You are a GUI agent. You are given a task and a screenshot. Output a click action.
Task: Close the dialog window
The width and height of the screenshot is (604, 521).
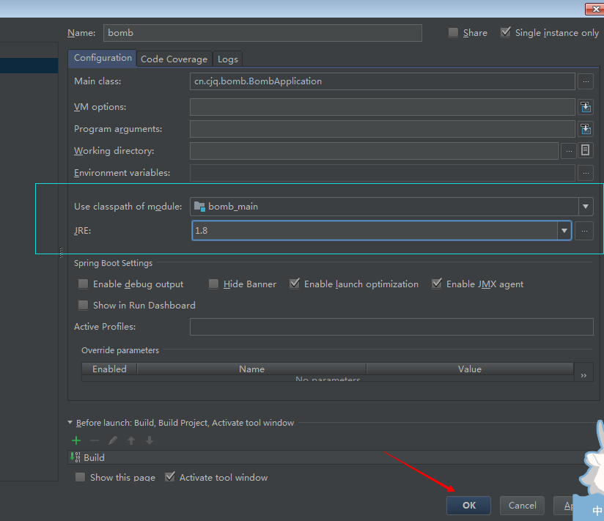pyautogui.click(x=594, y=9)
